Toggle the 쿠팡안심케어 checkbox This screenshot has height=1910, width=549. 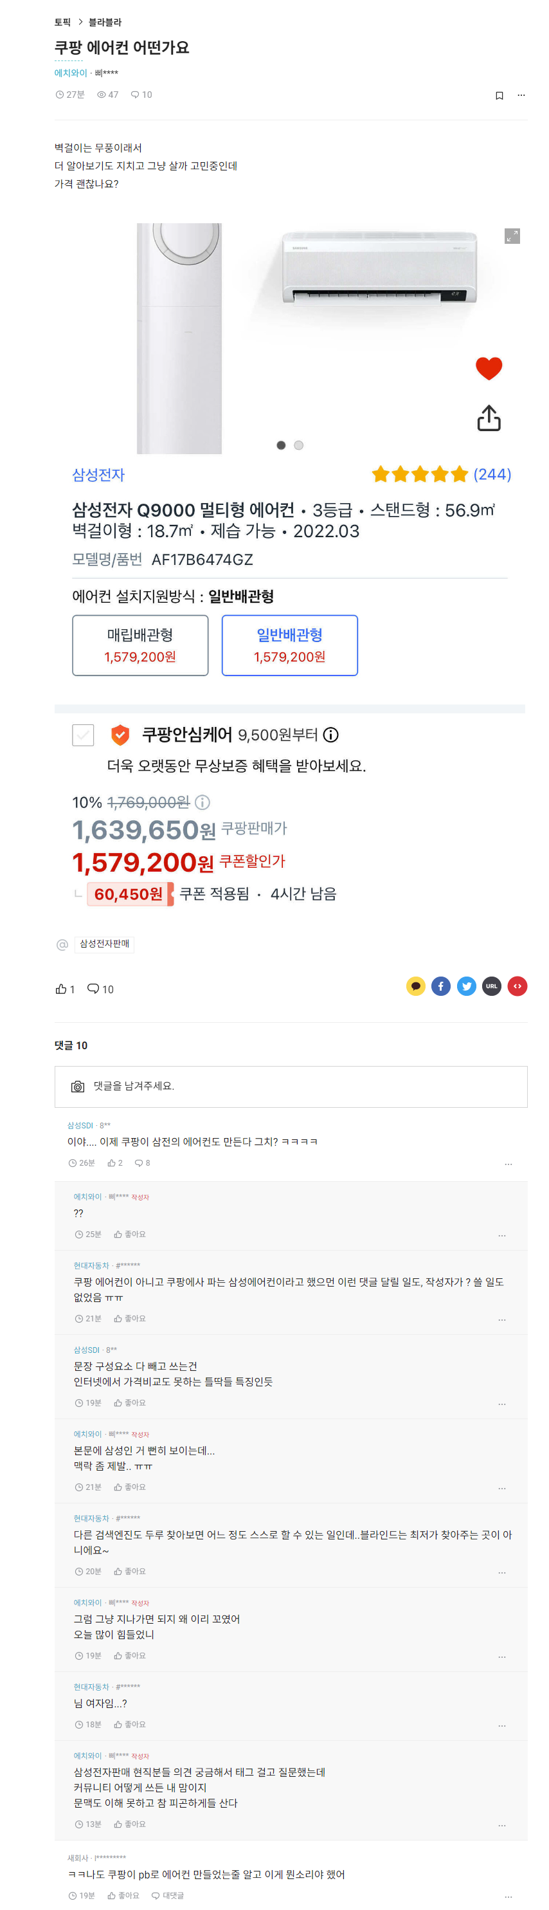[x=83, y=735]
